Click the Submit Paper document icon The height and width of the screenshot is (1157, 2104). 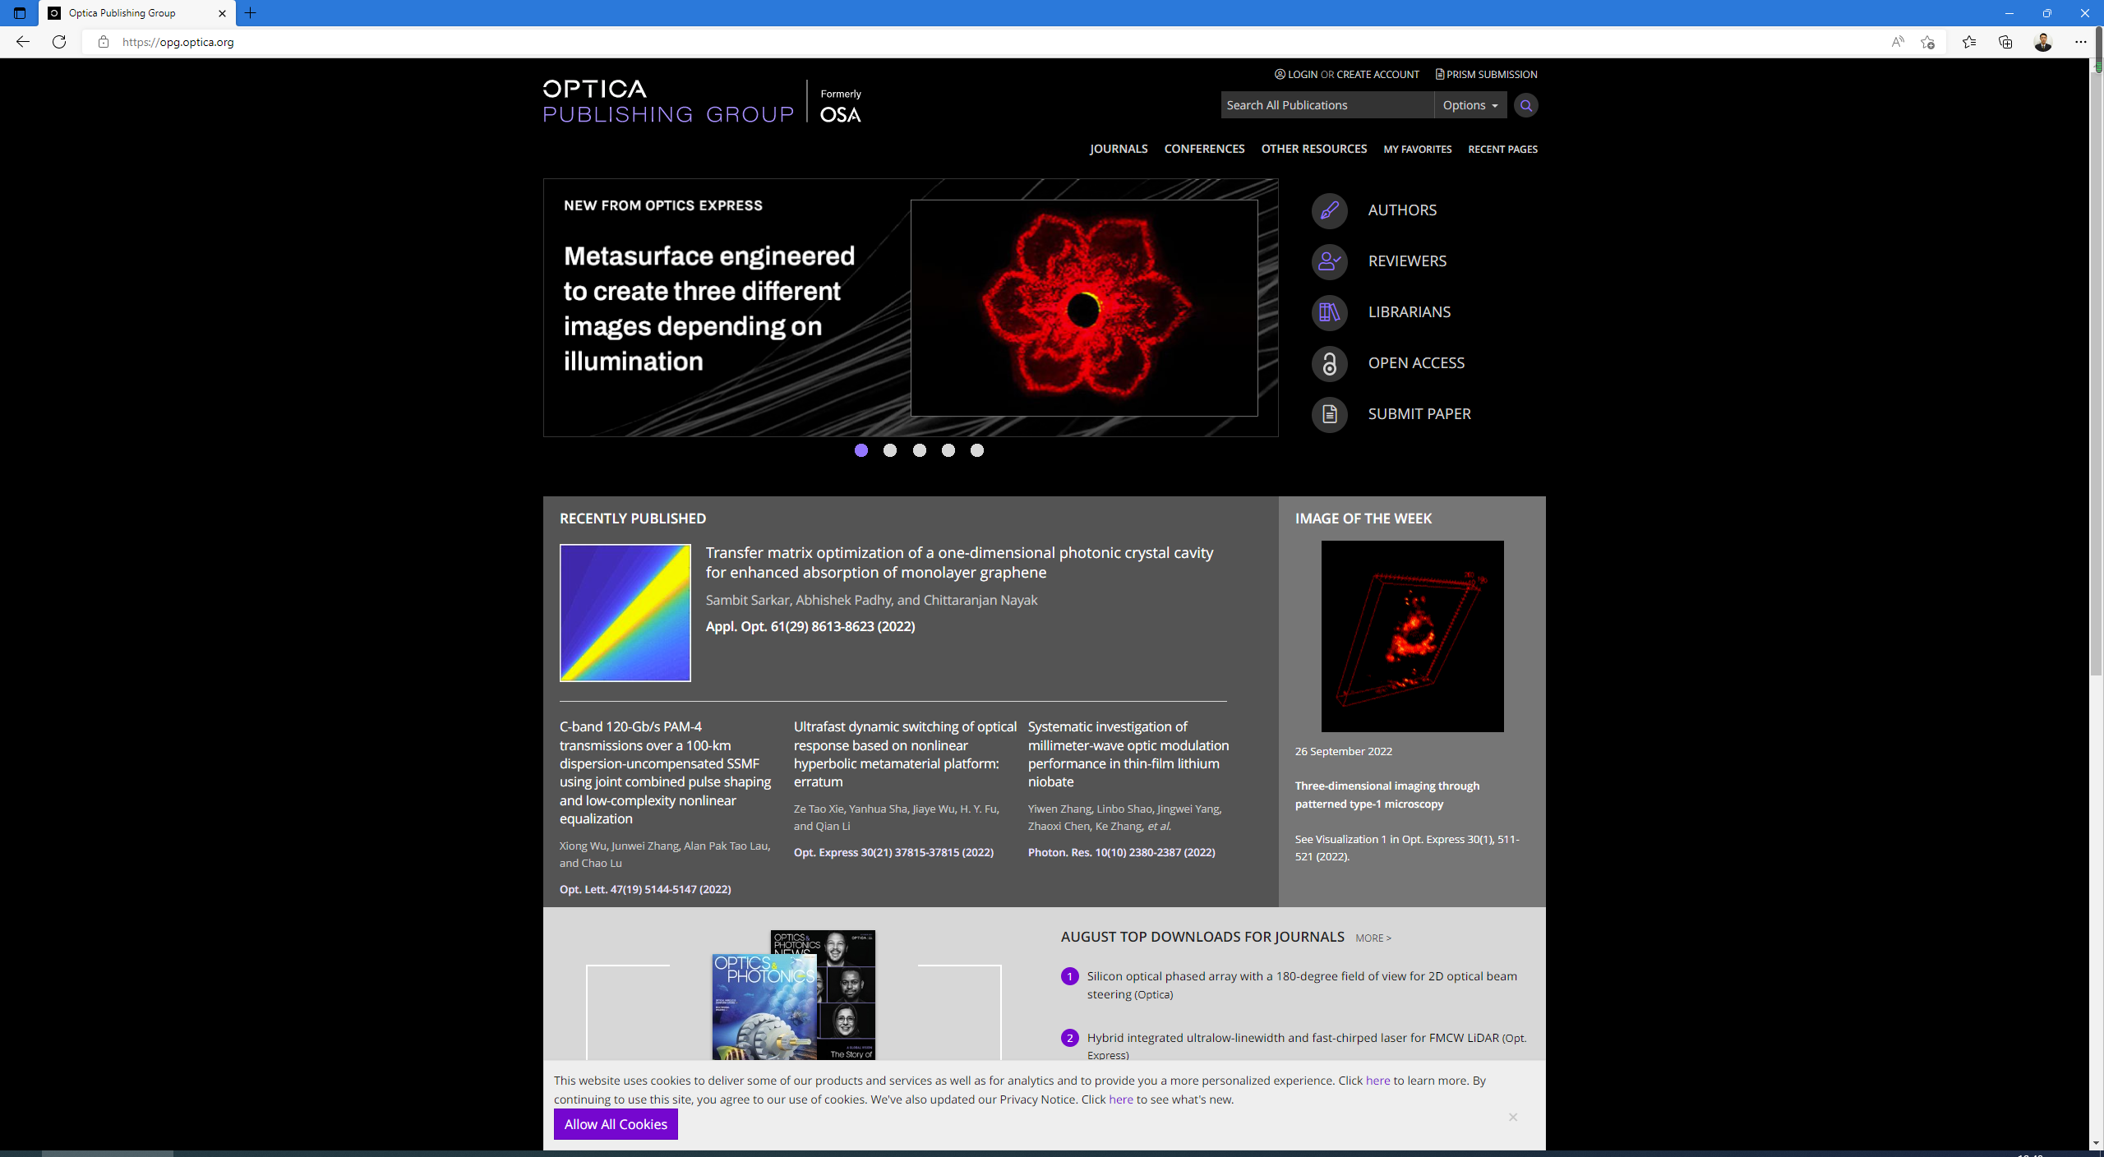(1329, 414)
